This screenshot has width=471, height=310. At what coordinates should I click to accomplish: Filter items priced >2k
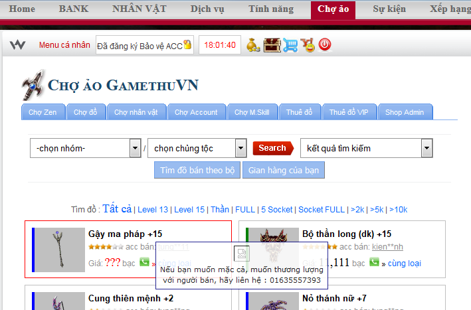pos(357,210)
